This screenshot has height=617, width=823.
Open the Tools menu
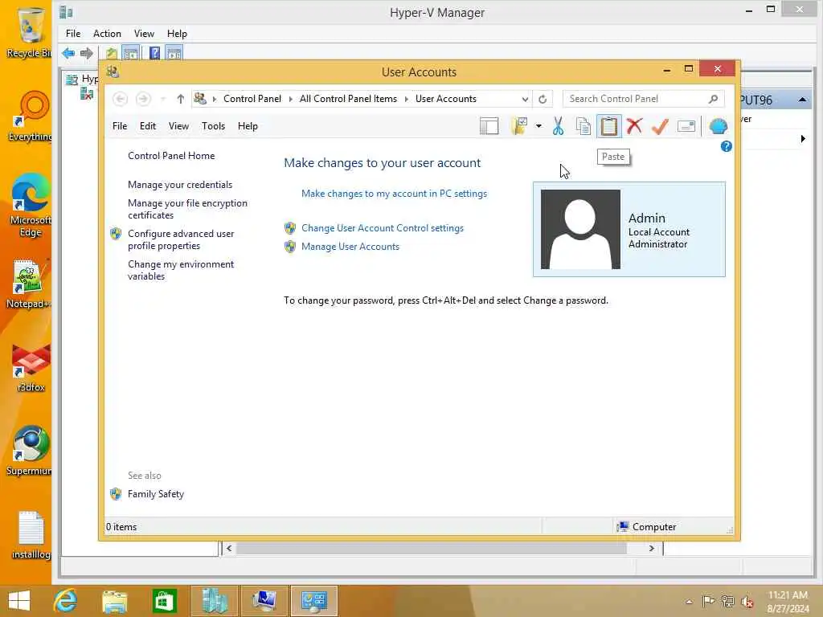click(213, 126)
